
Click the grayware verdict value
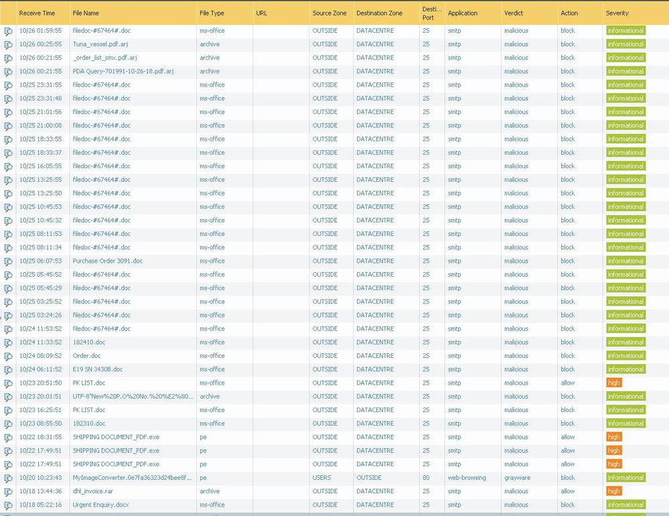pyautogui.click(x=517, y=478)
